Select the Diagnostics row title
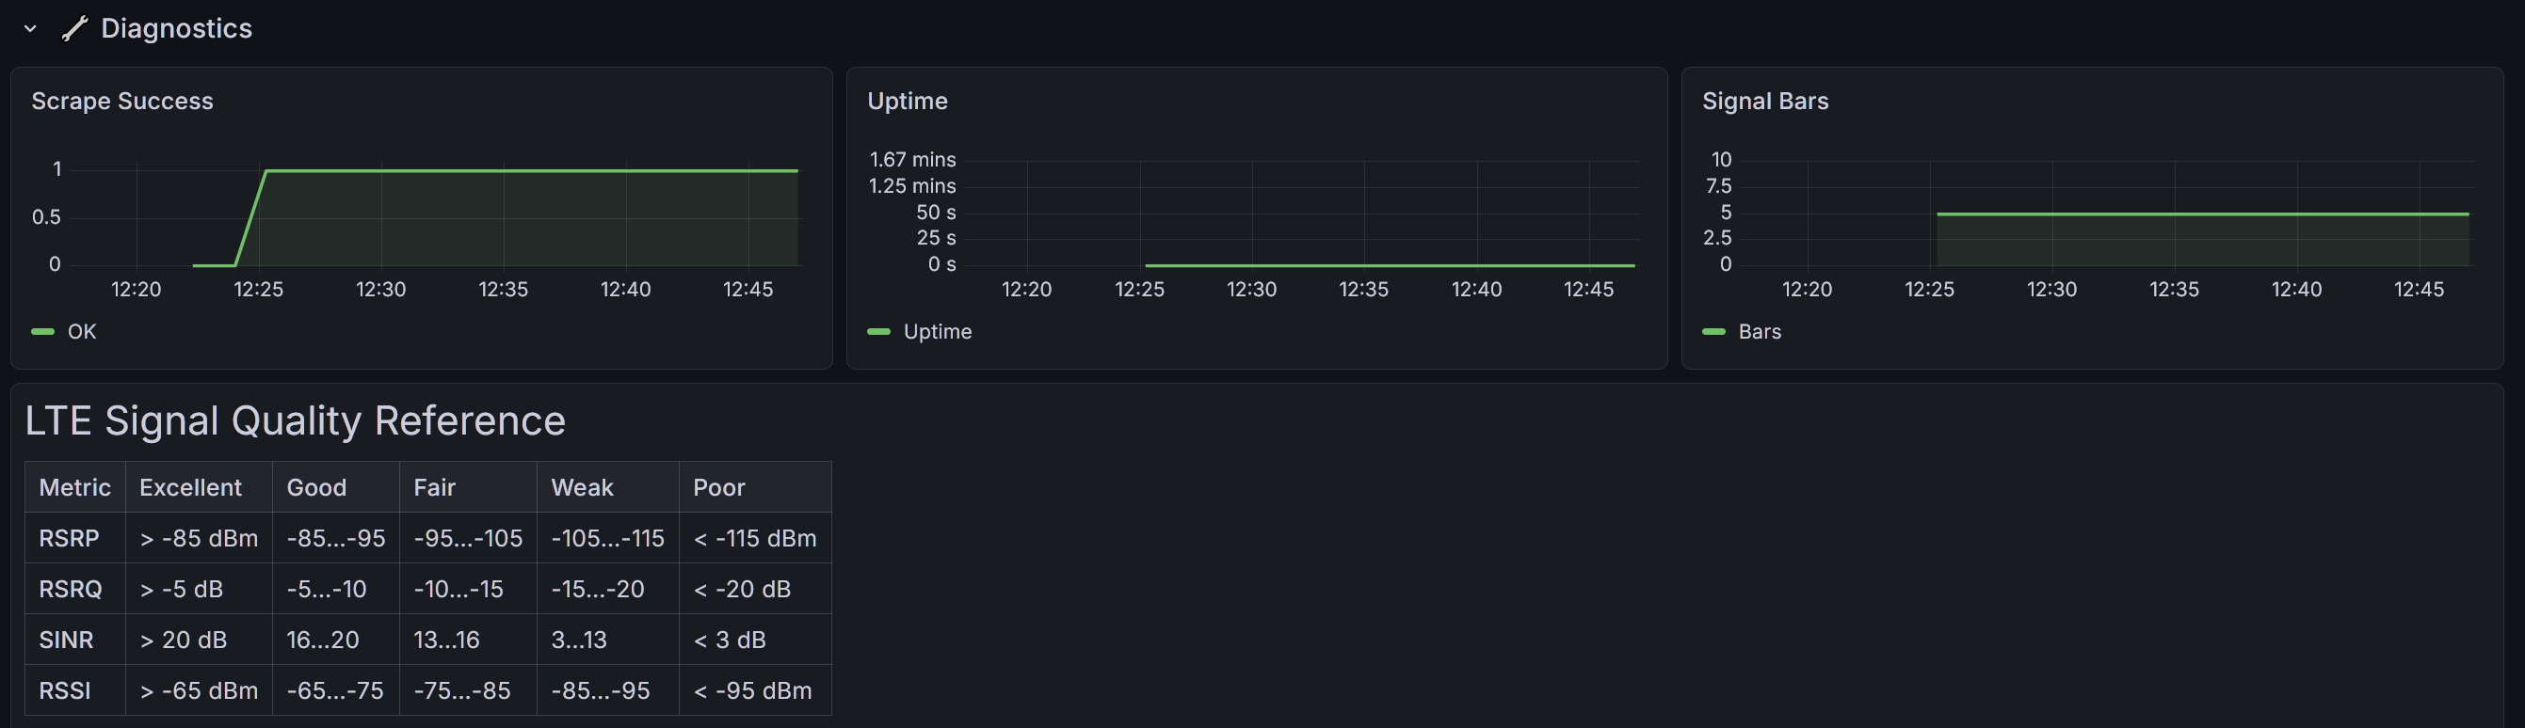Image resolution: width=2525 pixels, height=728 pixels. (x=176, y=29)
